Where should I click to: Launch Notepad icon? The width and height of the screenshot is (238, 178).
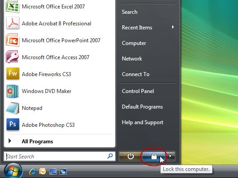[12, 108]
